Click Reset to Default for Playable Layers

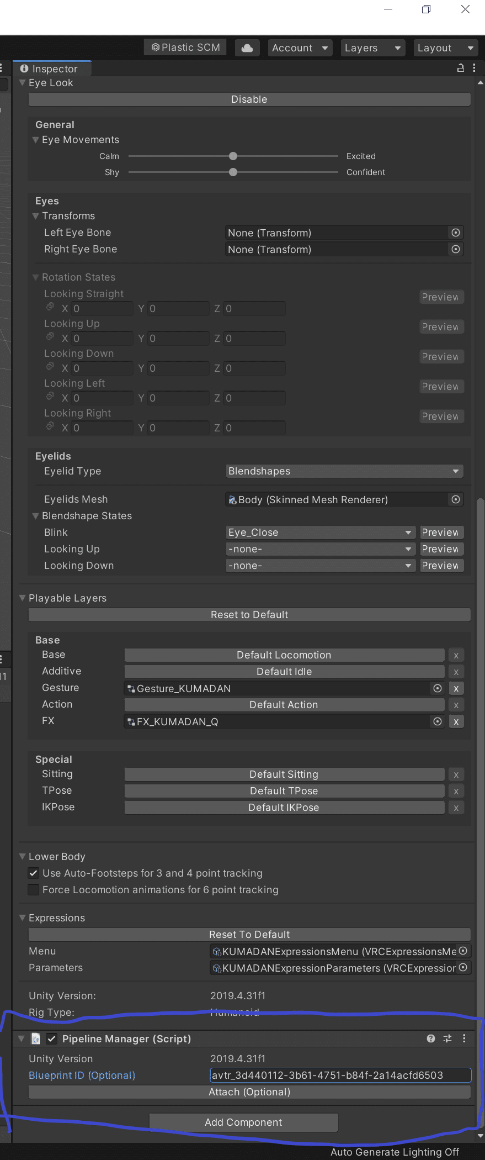[x=249, y=615]
